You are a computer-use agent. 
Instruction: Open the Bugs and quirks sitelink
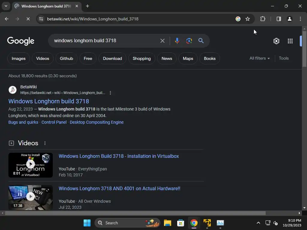click(x=23, y=122)
